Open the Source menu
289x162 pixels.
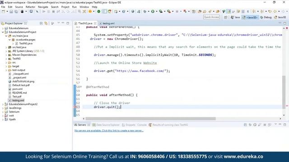tap(19, 7)
